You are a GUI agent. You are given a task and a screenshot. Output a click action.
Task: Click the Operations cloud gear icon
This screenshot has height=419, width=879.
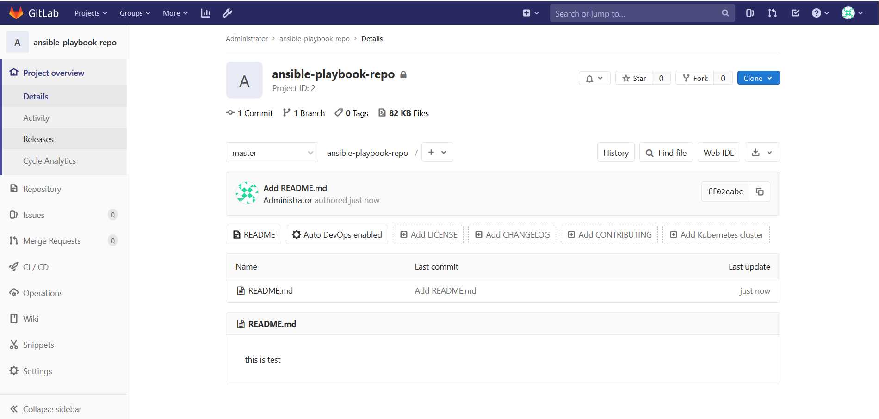click(x=14, y=292)
